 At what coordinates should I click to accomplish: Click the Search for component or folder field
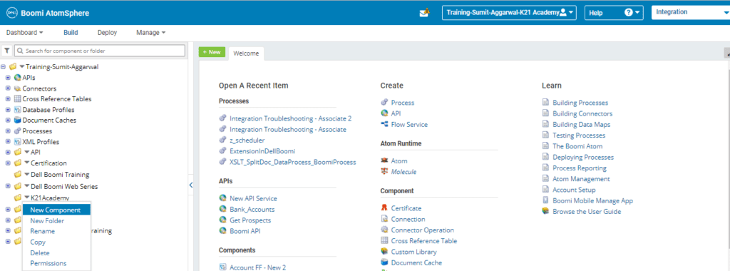pyautogui.click(x=100, y=51)
